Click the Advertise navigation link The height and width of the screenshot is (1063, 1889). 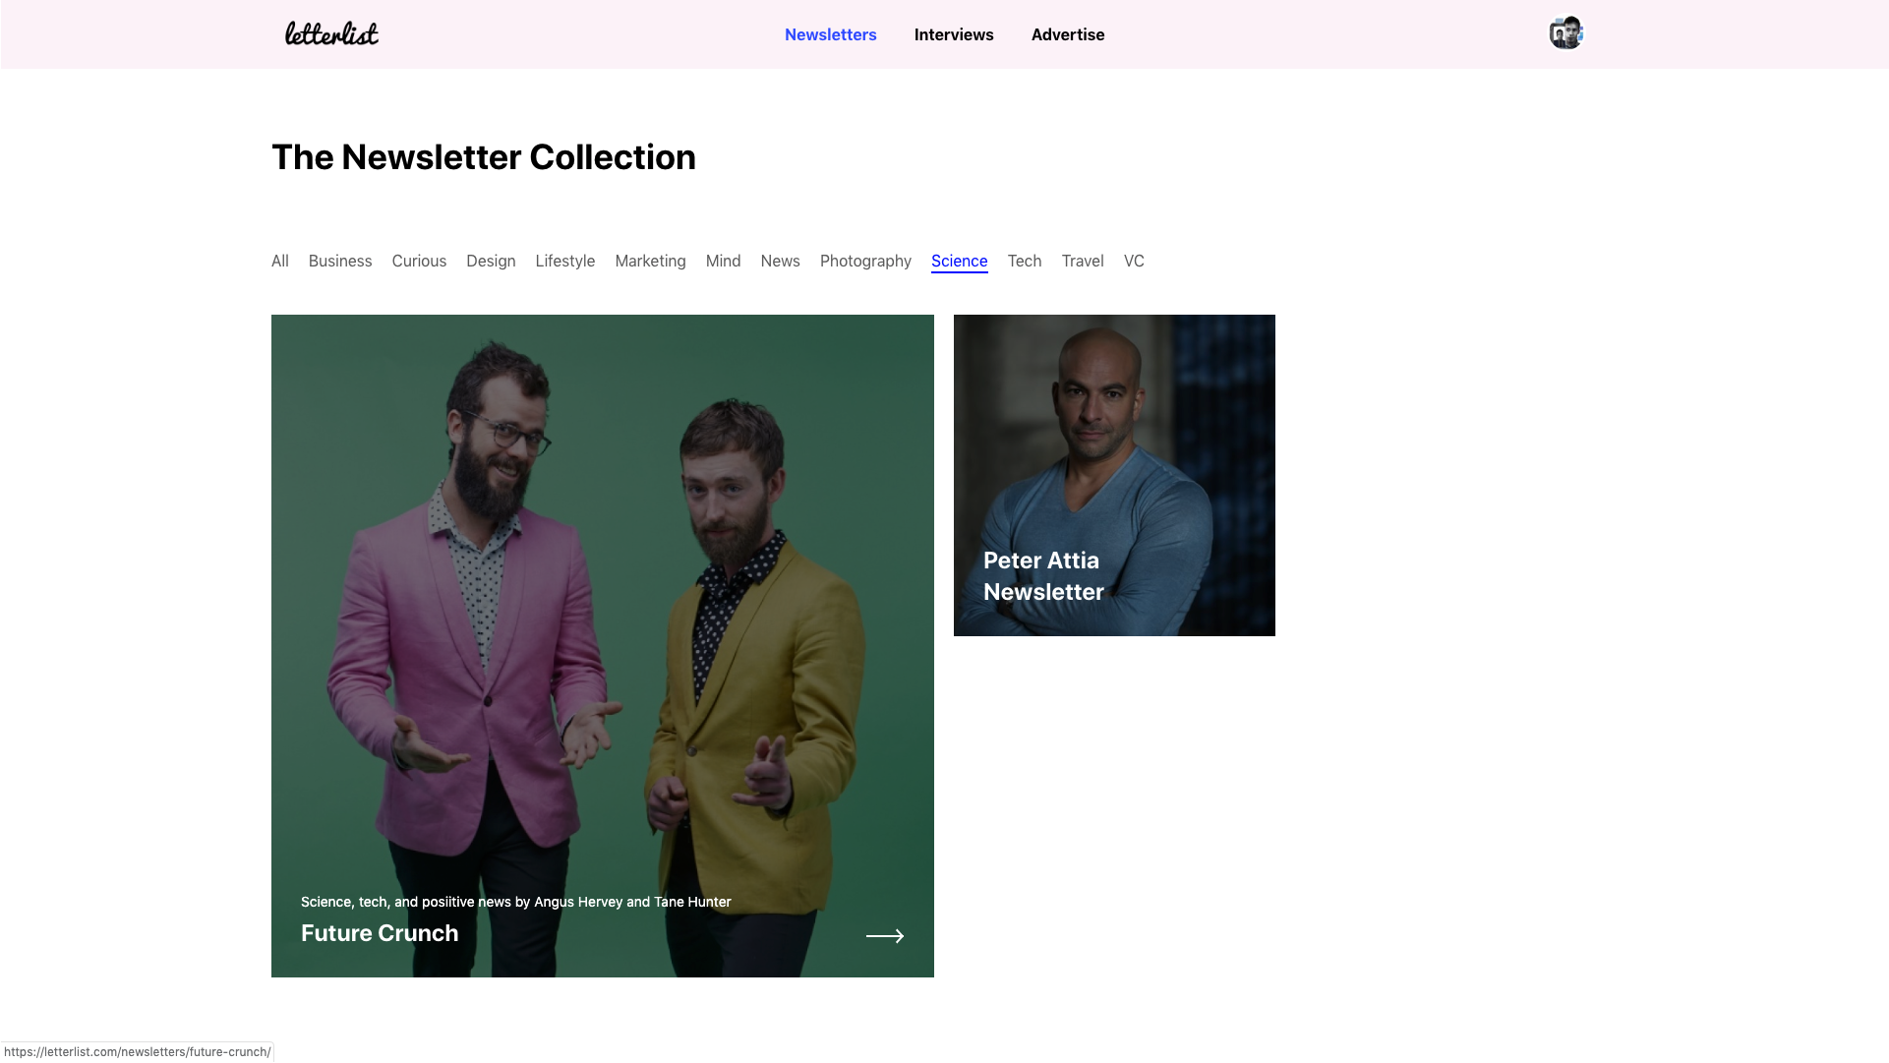[1068, 33]
